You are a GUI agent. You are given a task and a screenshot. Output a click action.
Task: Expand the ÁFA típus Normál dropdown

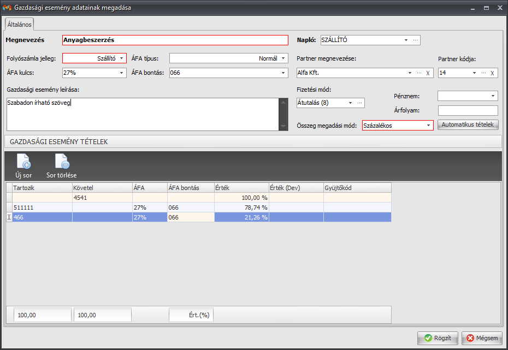(x=283, y=58)
